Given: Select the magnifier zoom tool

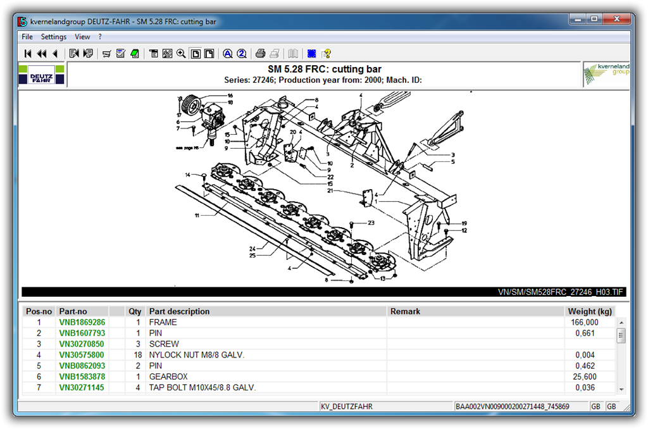Looking at the screenshot, I should (x=181, y=53).
